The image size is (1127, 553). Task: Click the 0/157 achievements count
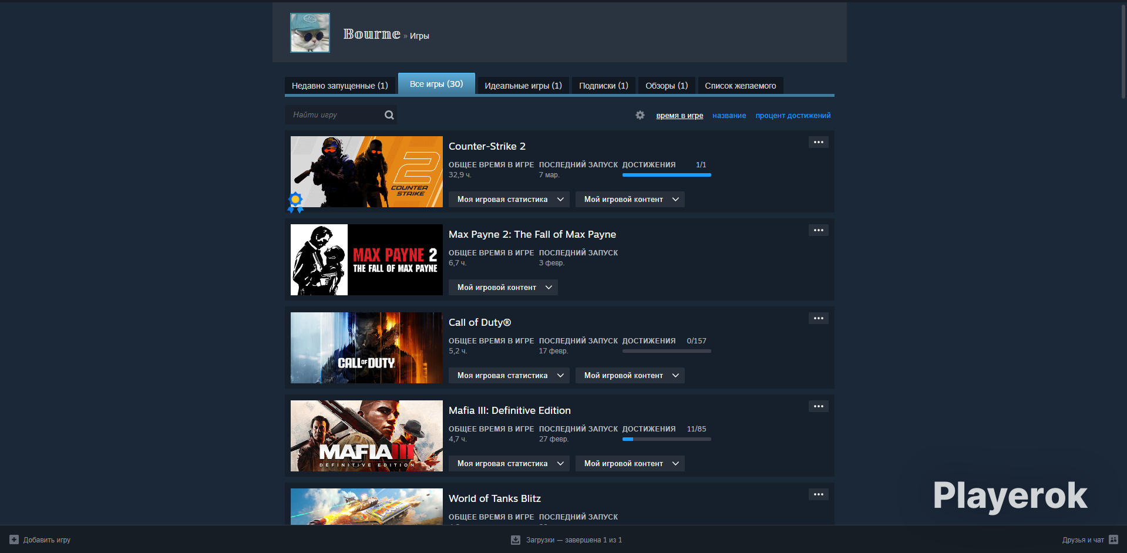697,341
